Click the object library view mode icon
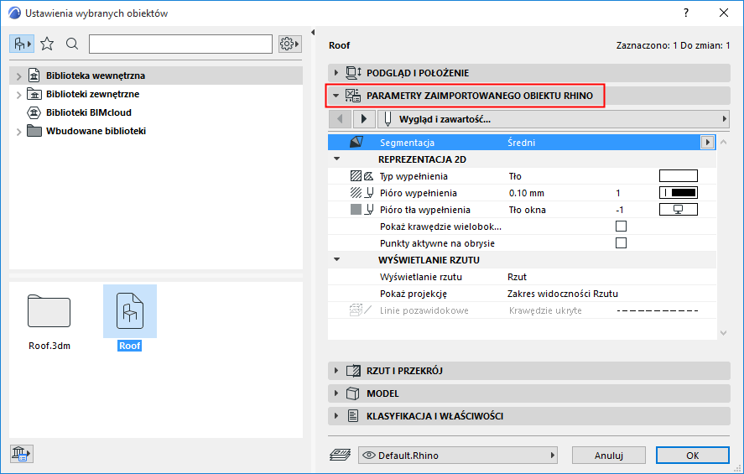Screen dimensions: 744x474 (22, 44)
